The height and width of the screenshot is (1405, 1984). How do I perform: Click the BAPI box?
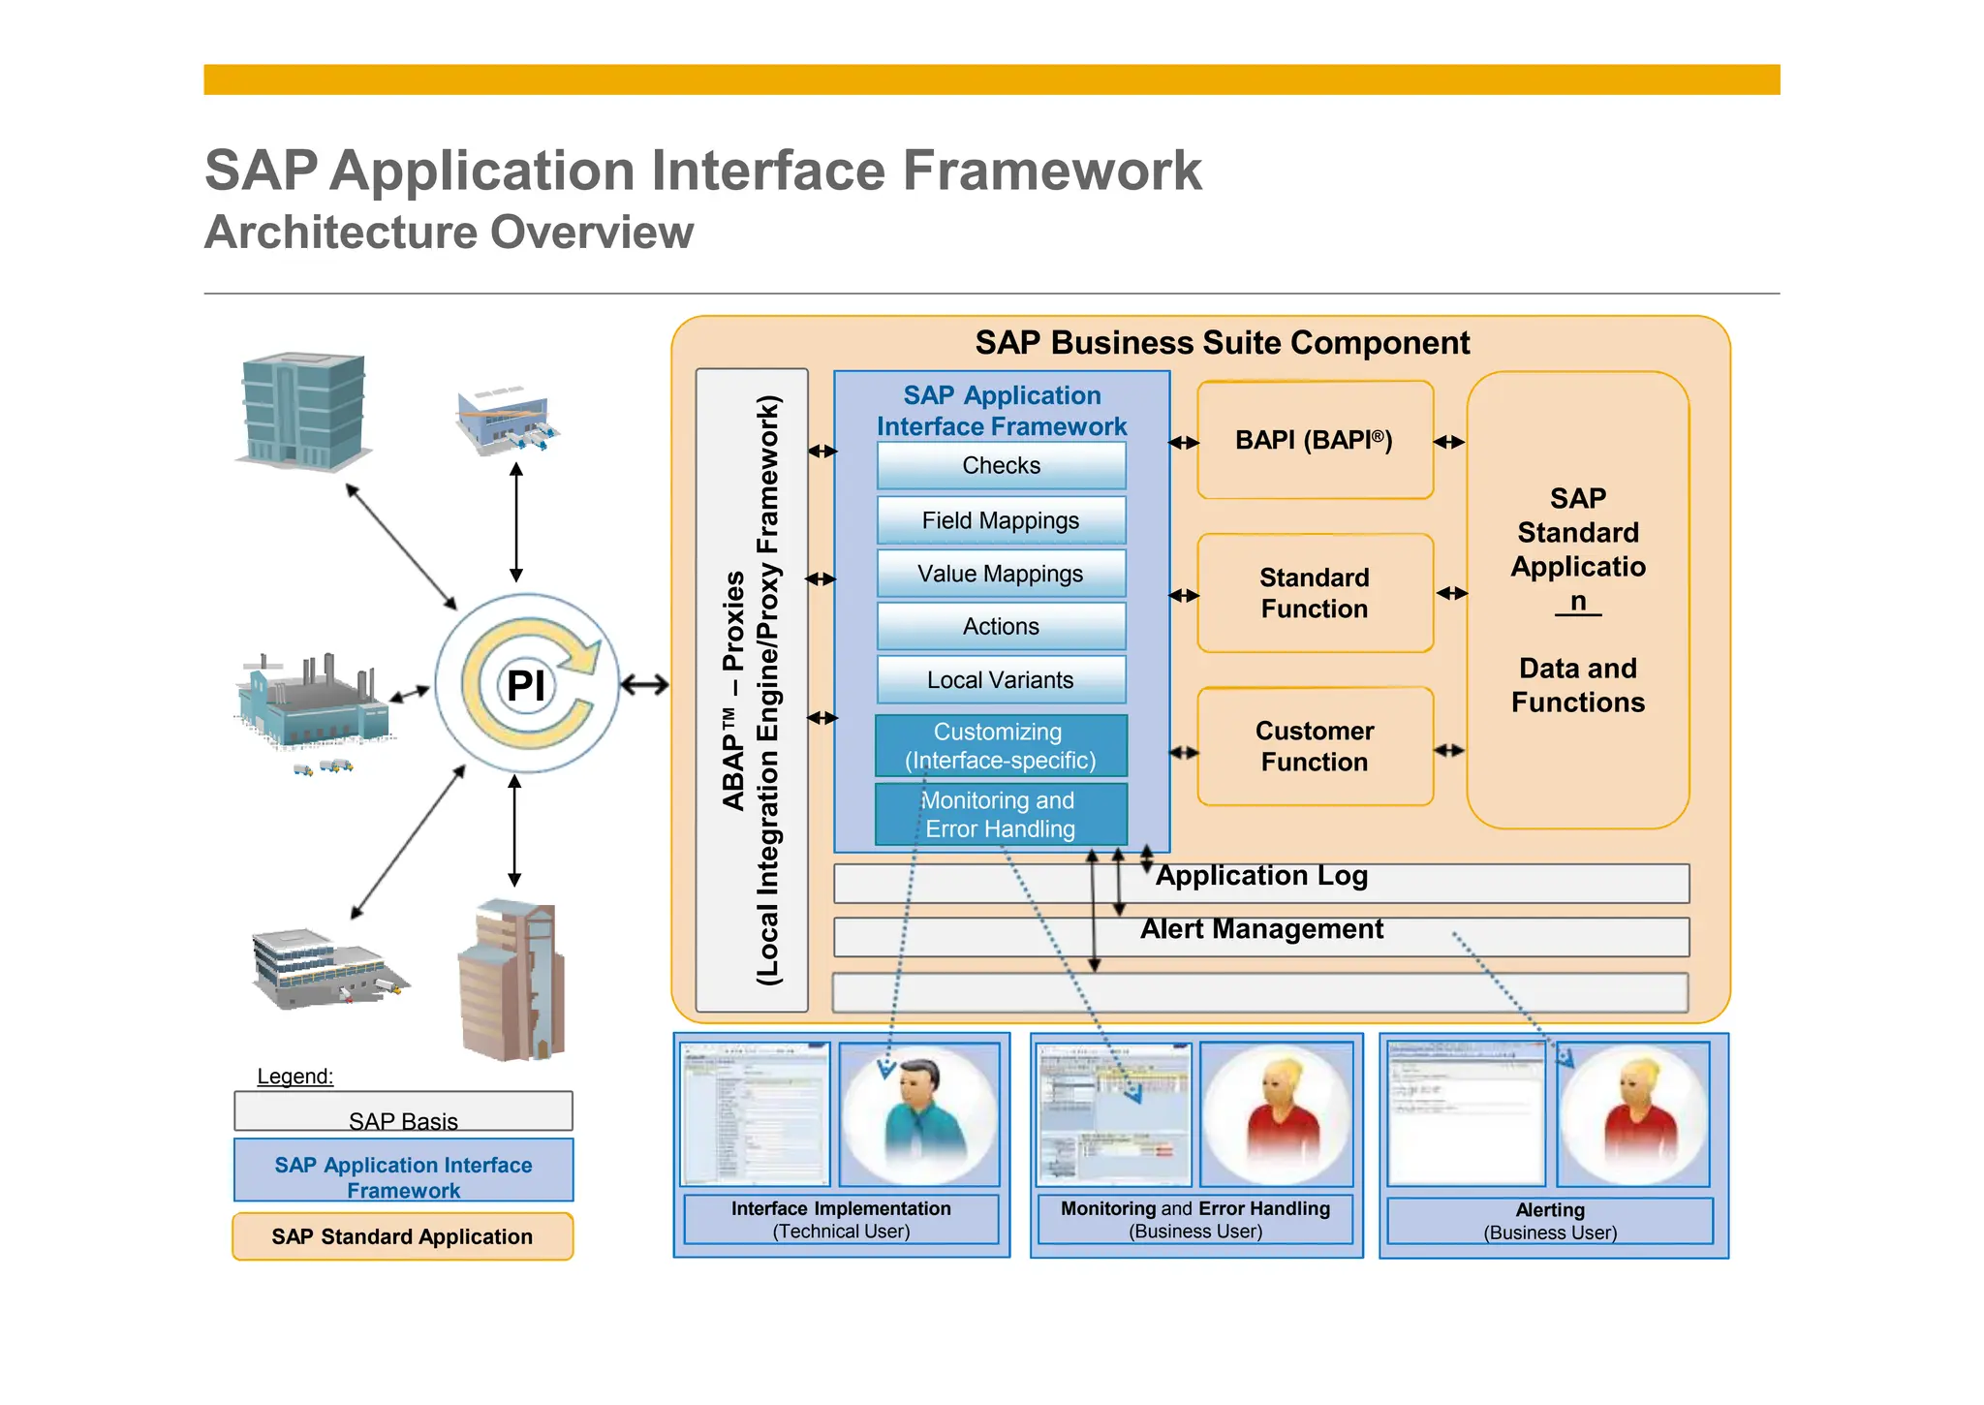point(1315,440)
